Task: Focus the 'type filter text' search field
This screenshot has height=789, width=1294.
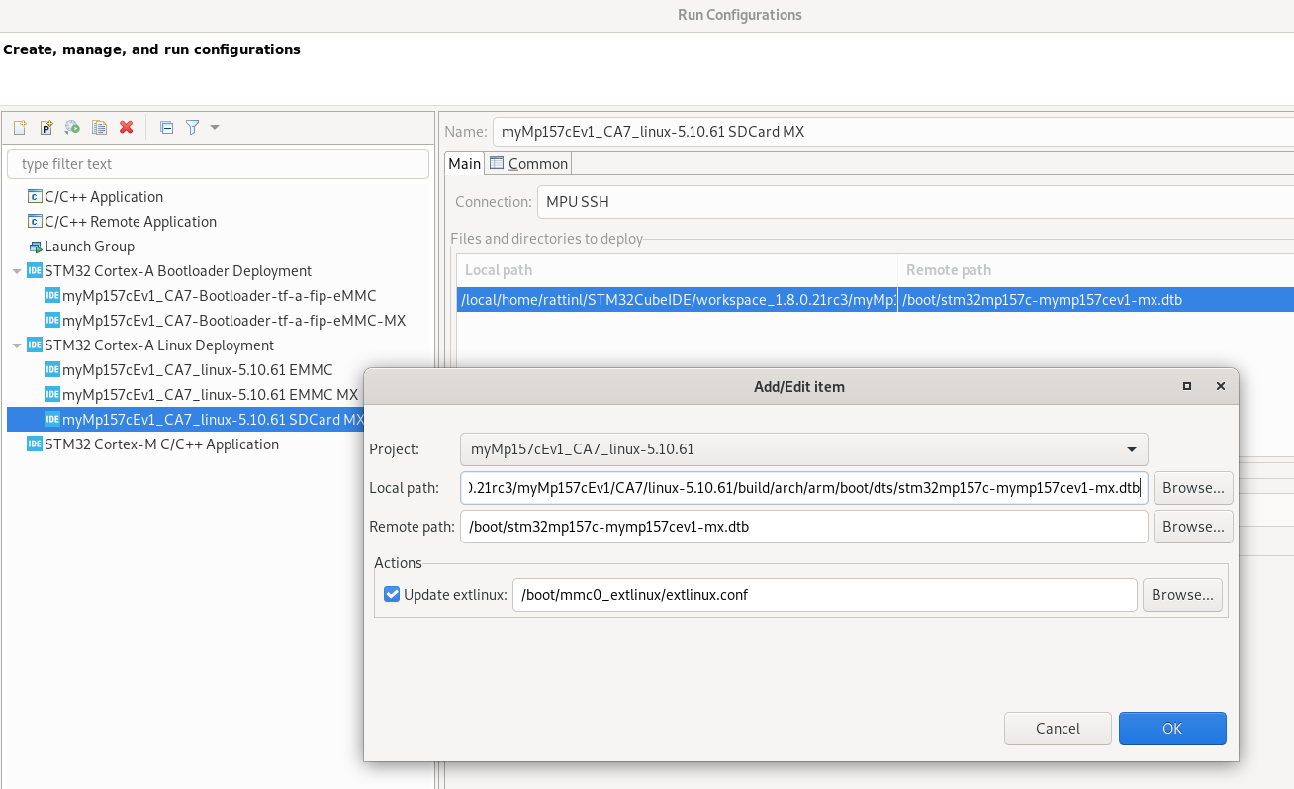Action: coord(218,164)
